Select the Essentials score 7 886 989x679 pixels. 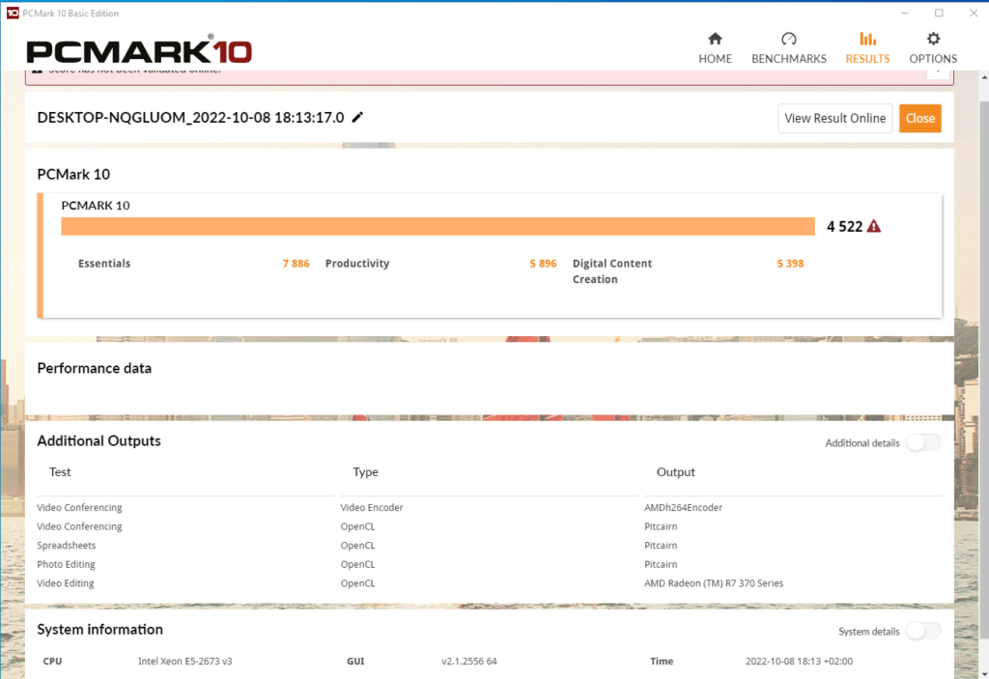click(296, 264)
